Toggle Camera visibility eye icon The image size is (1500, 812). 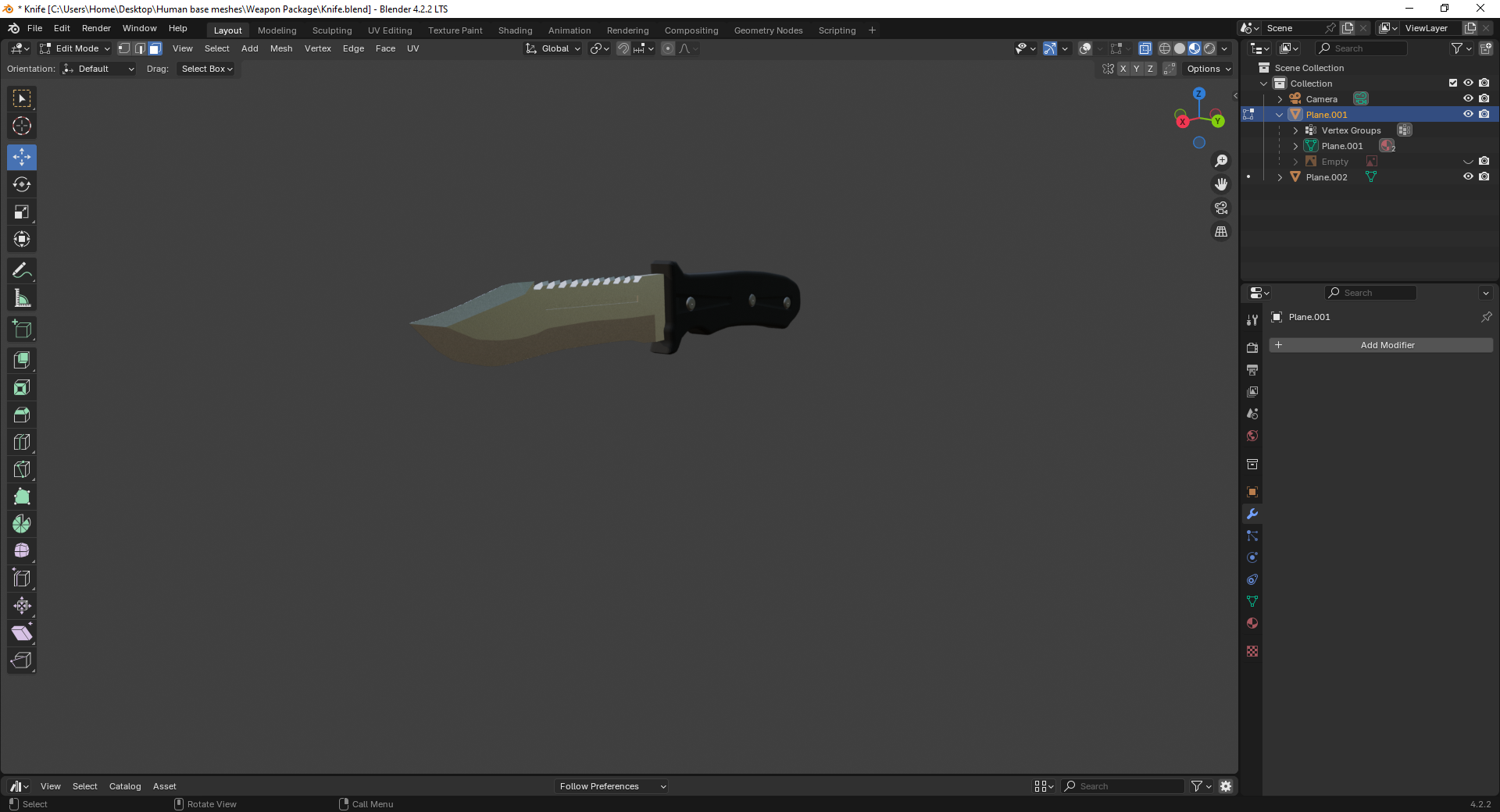pyautogui.click(x=1468, y=99)
